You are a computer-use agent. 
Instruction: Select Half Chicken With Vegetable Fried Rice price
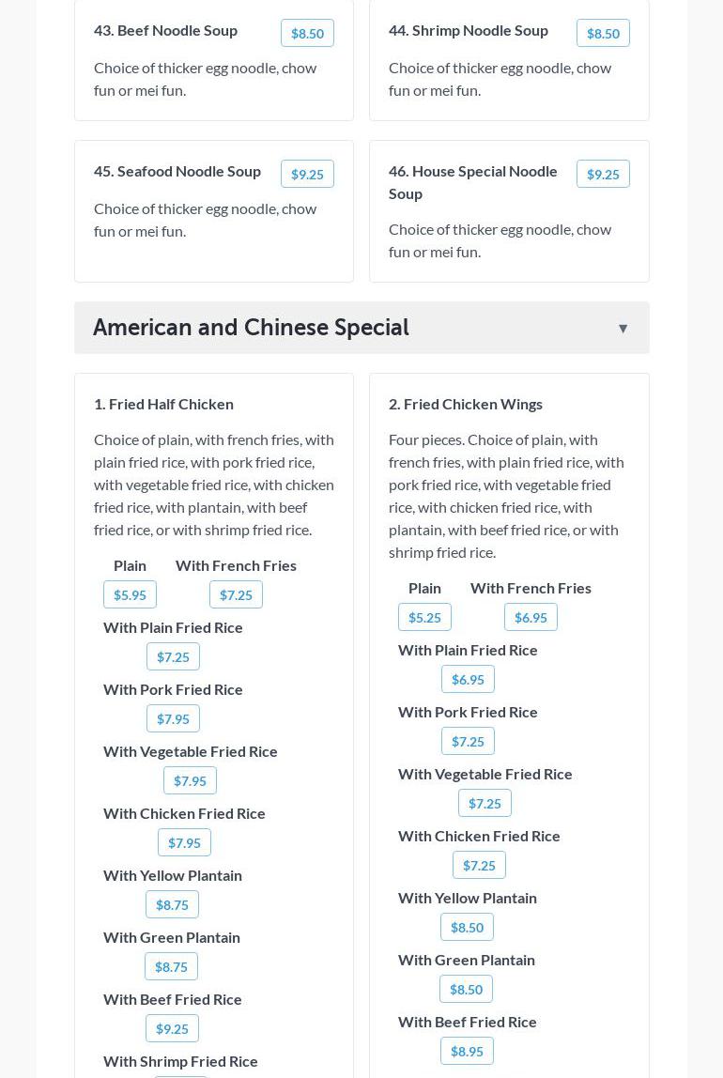point(190,781)
